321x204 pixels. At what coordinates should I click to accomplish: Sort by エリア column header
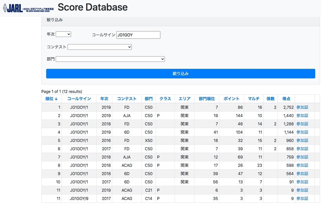[x=185, y=99]
